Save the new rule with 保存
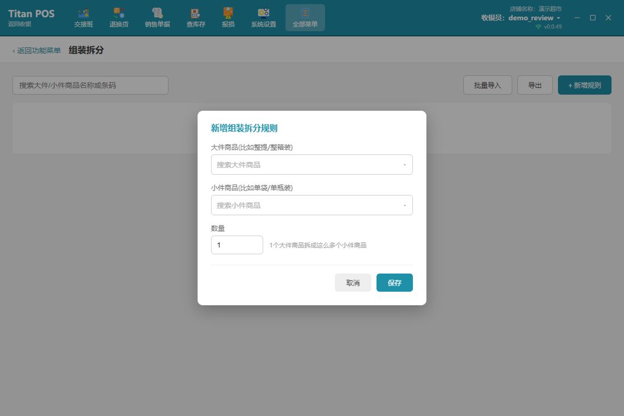This screenshot has height=416, width=624. pos(394,283)
